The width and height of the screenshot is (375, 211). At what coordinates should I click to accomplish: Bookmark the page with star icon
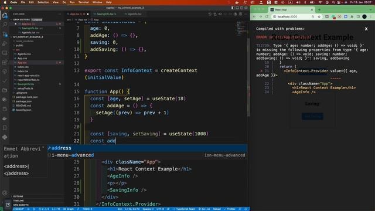pyautogui.click(x=319, y=17)
